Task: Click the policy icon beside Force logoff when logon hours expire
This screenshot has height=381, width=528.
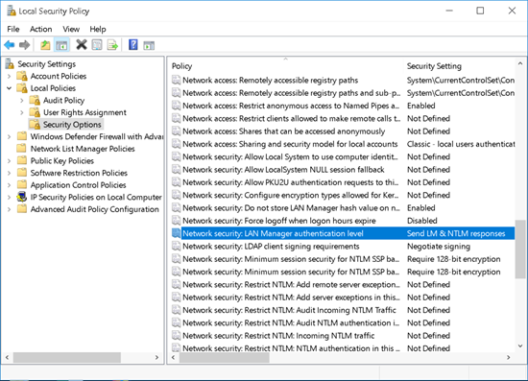Action: coord(176,221)
